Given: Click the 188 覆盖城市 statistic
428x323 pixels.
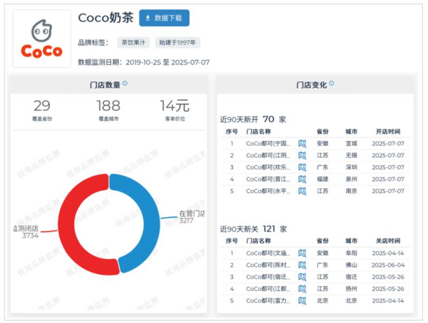Looking at the screenshot, I should (109, 110).
